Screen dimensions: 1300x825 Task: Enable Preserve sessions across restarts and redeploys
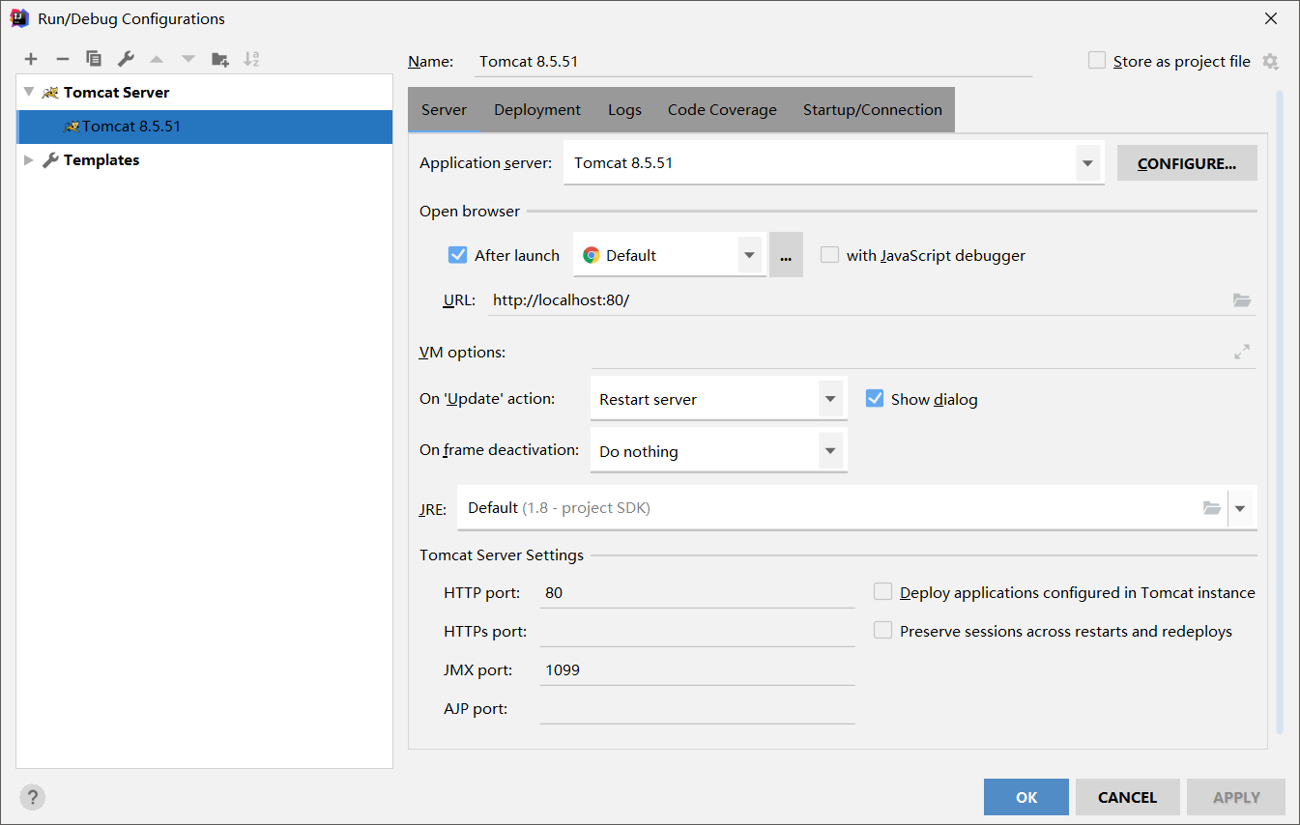coord(882,631)
